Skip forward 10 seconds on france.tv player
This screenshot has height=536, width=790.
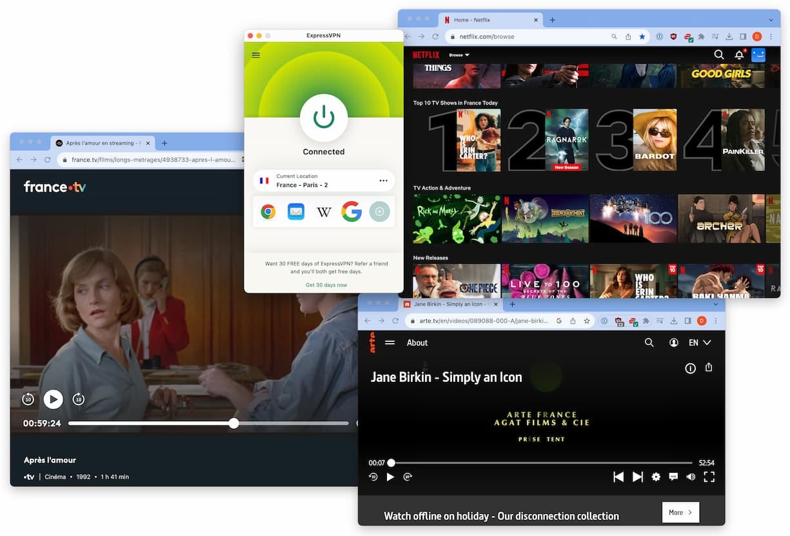[x=78, y=399]
